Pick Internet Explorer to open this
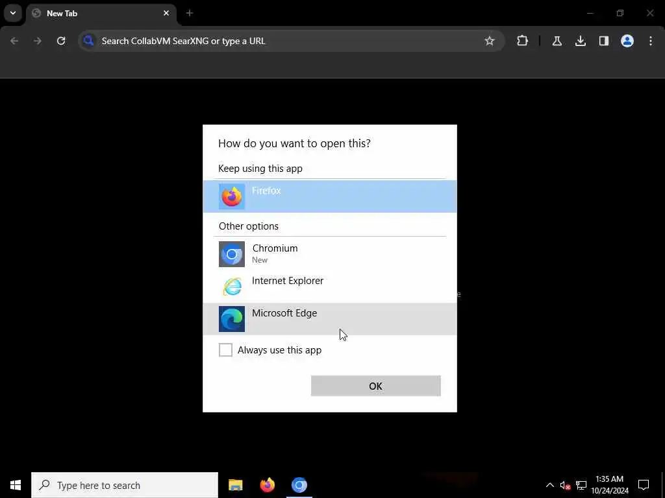 (329, 287)
